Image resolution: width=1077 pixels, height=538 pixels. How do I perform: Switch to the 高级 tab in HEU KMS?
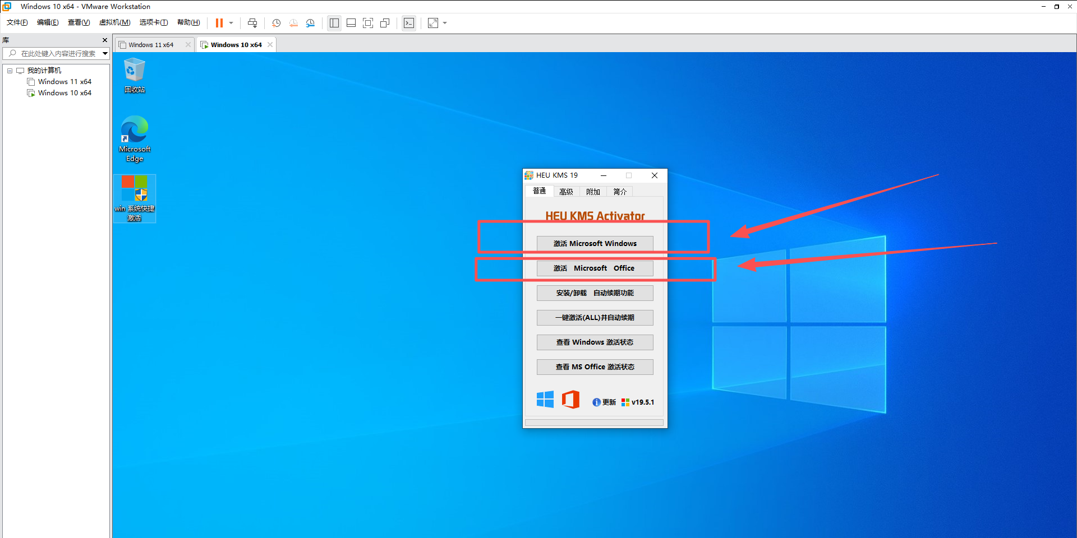pos(567,192)
